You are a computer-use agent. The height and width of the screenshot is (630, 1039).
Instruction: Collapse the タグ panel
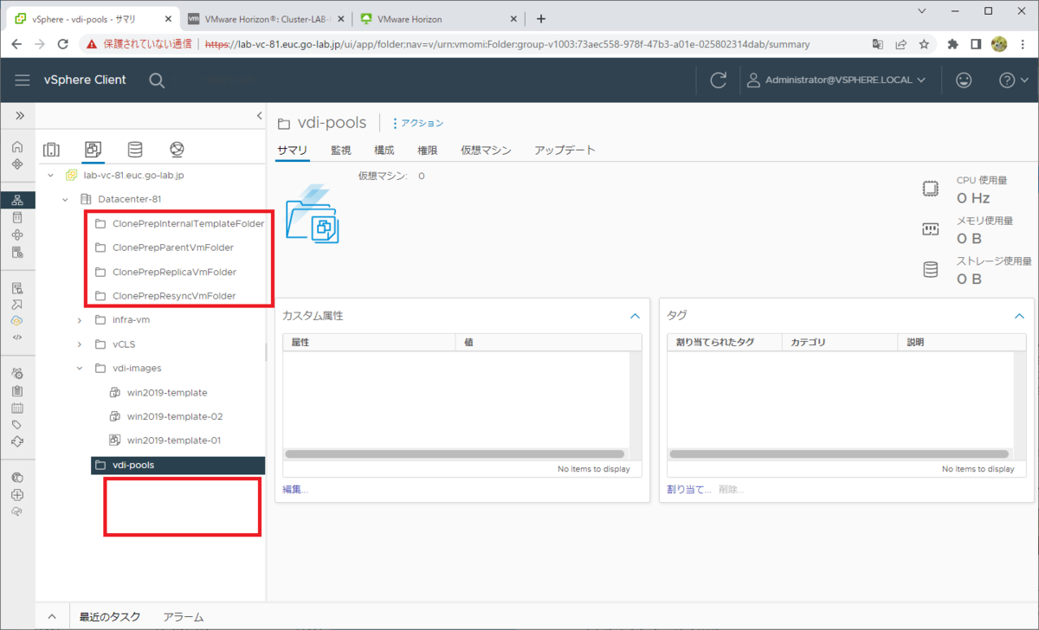[1019, 316]
